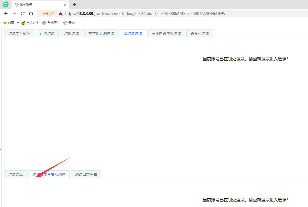The height and width of the screenshot is (207, 308).
Task: Click the URL address bar
Action: coord(157,14)
